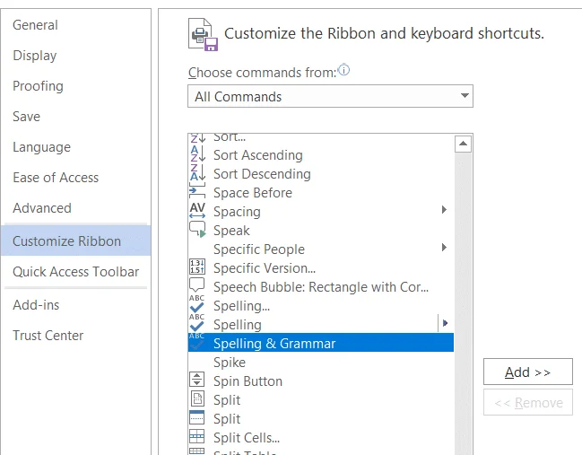
Task: Click the Specific Version numbers icon
Action: click(x=197, y=267)
